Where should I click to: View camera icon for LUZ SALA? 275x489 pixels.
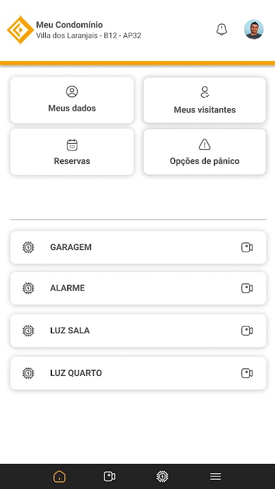247,331
